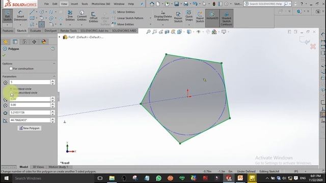This screenshot has width=326, height=183.
Task: Click the Home icon in top toolbar
Action: [152, 4]
